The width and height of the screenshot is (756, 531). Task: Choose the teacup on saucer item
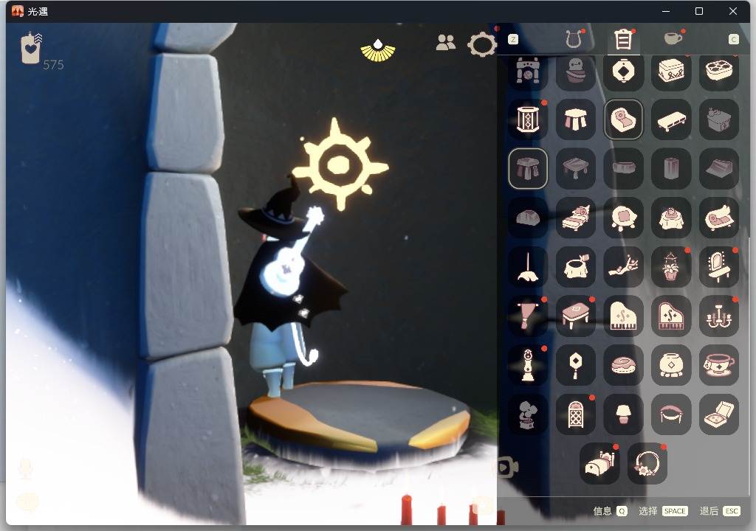[718, 364]
